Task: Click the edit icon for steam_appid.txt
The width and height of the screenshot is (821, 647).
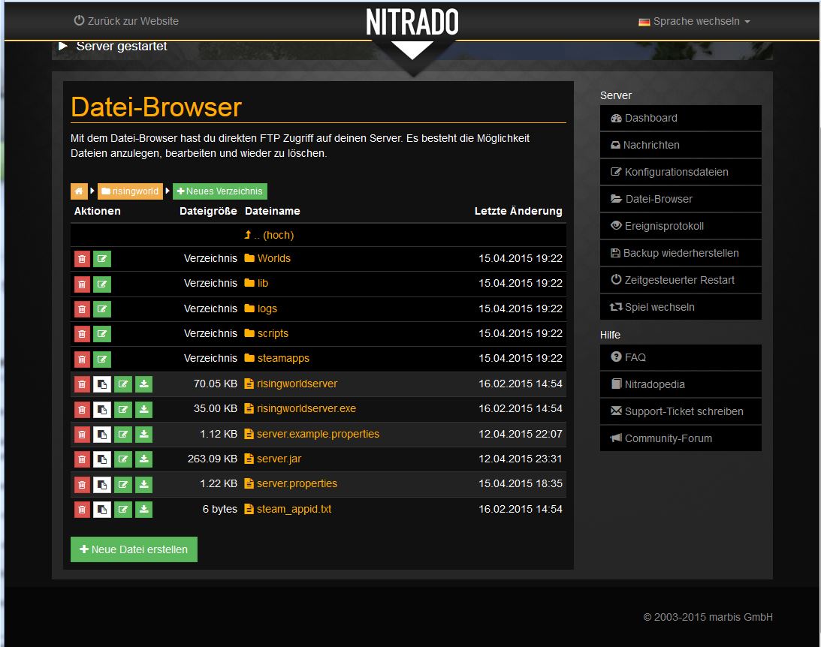Action: [x=123, y=510]
